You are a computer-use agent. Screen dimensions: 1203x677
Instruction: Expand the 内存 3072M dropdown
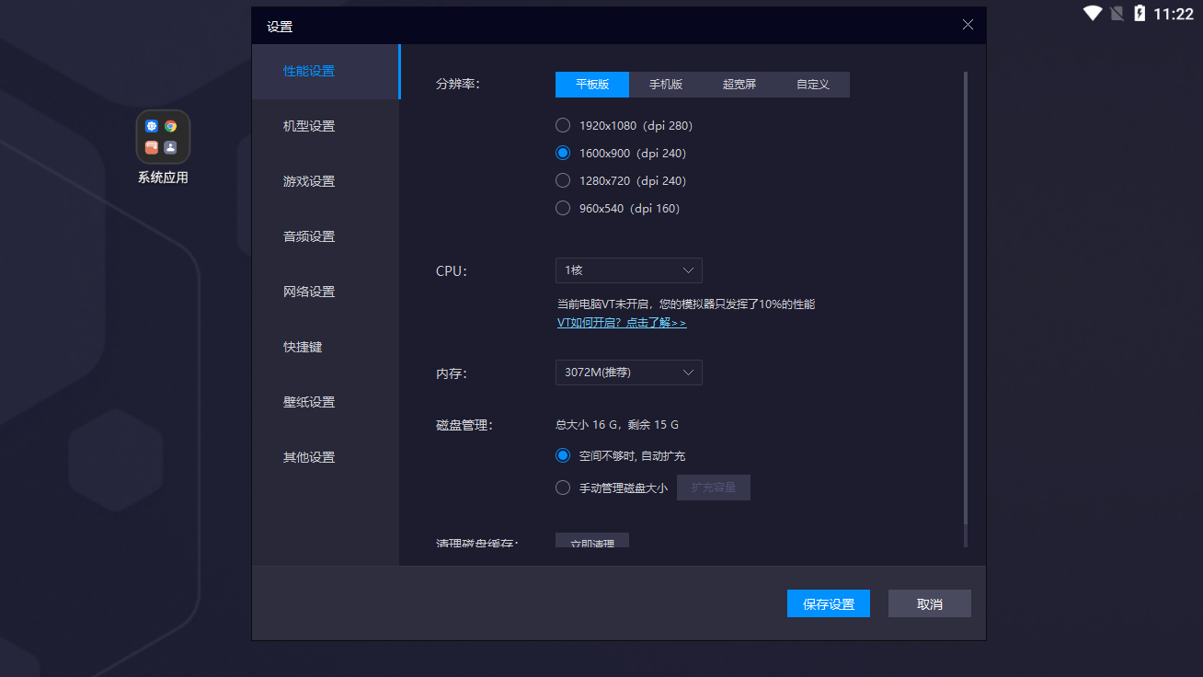pos(628,373)
